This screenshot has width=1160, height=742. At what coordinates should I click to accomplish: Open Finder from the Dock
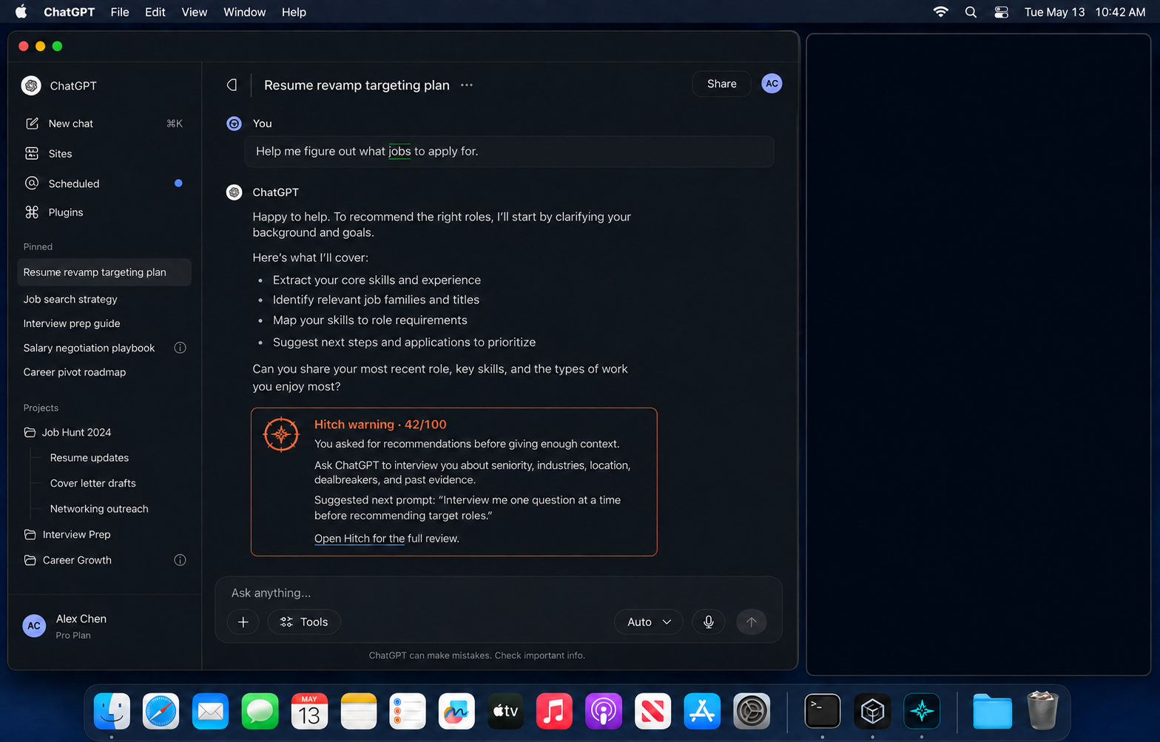112,712
